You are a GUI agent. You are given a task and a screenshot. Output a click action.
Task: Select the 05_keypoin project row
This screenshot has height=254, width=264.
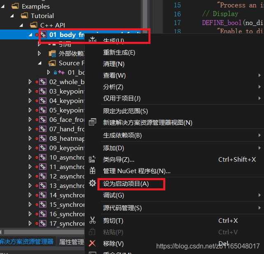42,110
